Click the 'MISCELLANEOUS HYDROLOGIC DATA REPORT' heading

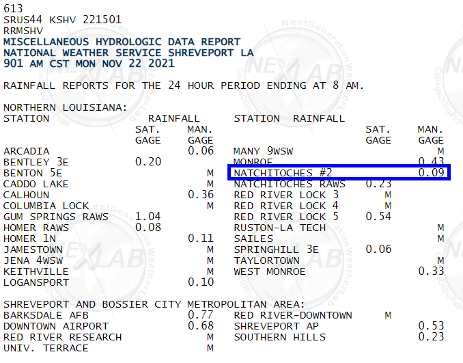tap(122, 42)
